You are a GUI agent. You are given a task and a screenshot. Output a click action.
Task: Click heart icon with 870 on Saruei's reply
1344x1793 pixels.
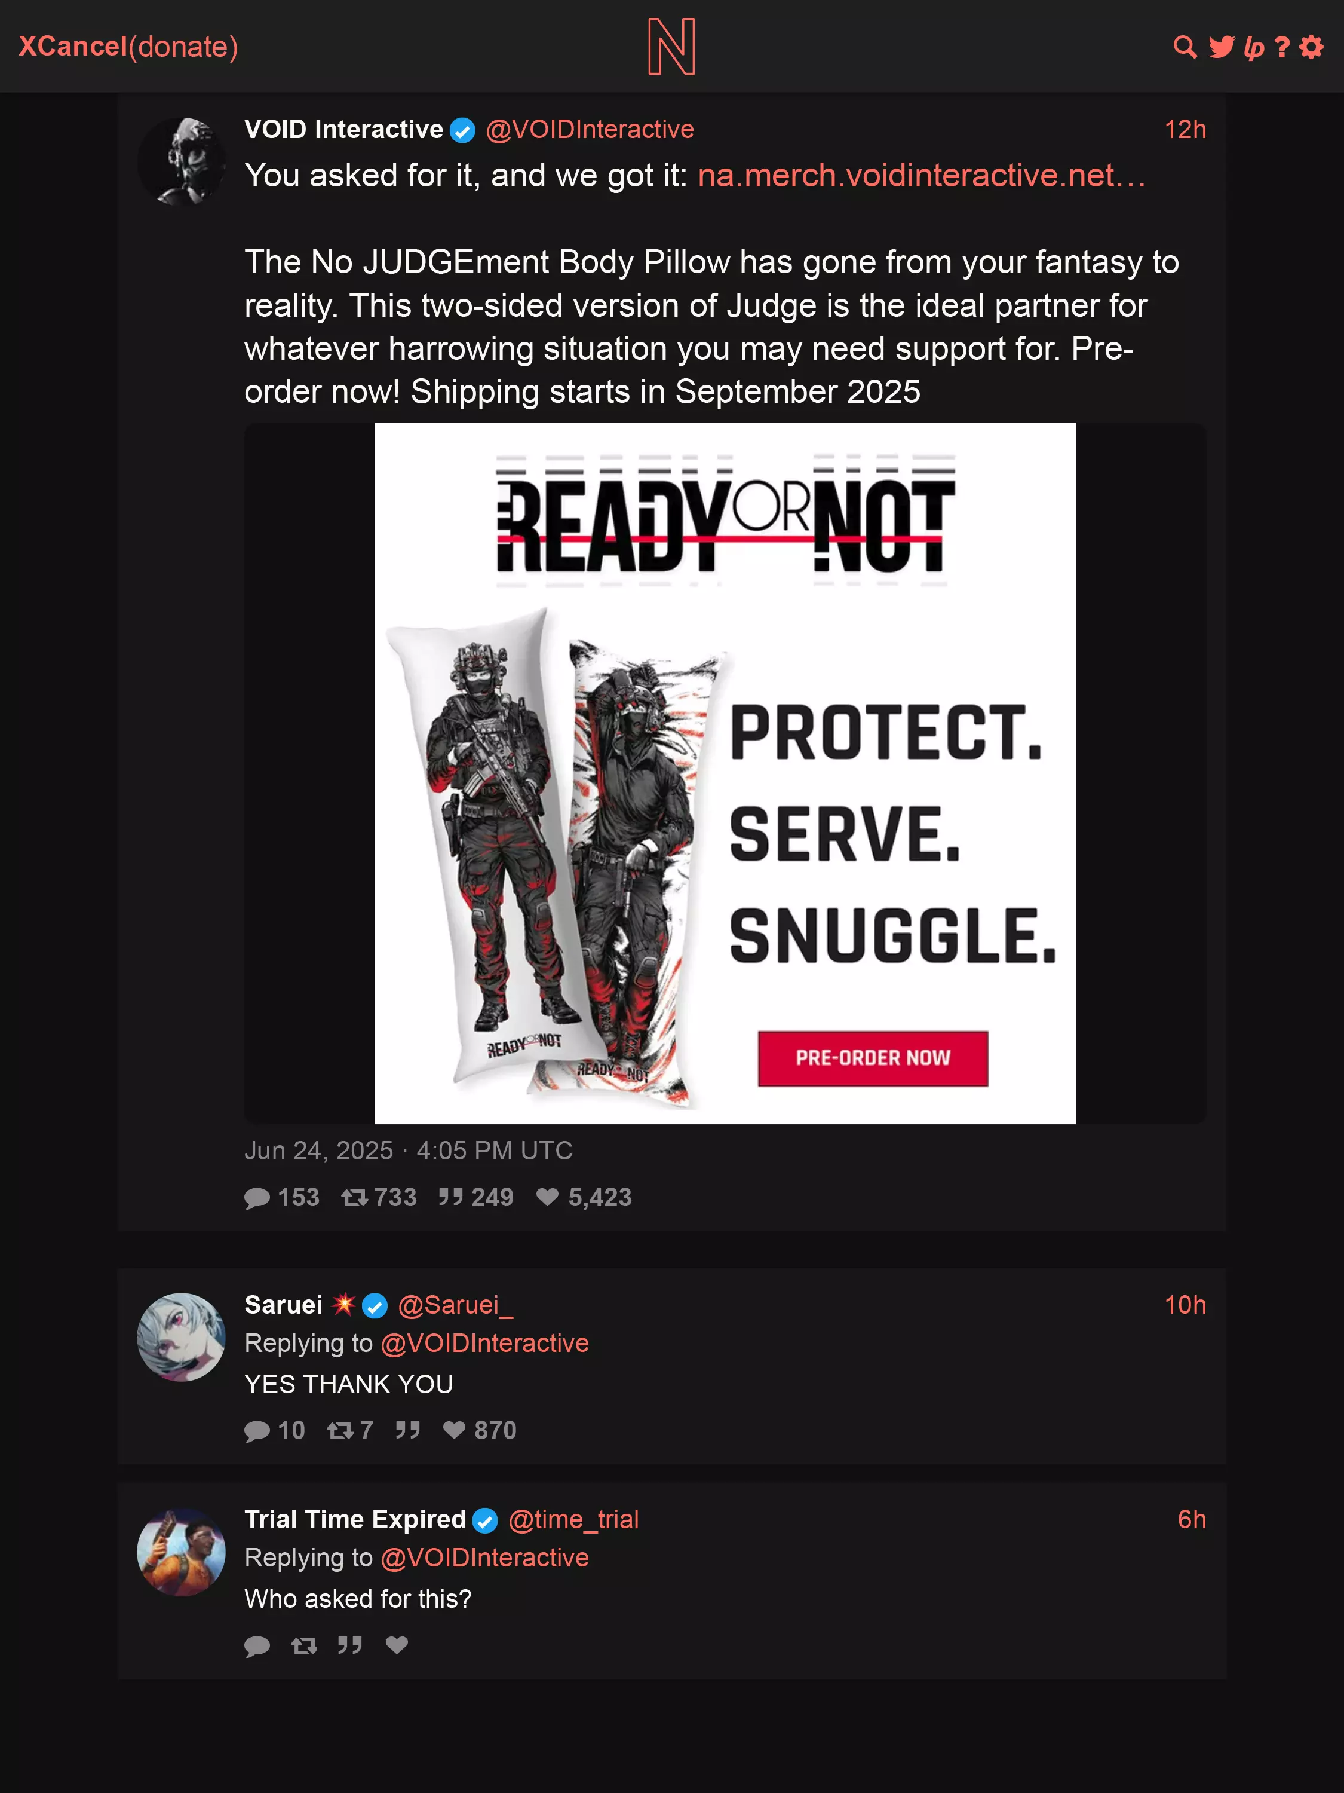[x=455, y=1430]
